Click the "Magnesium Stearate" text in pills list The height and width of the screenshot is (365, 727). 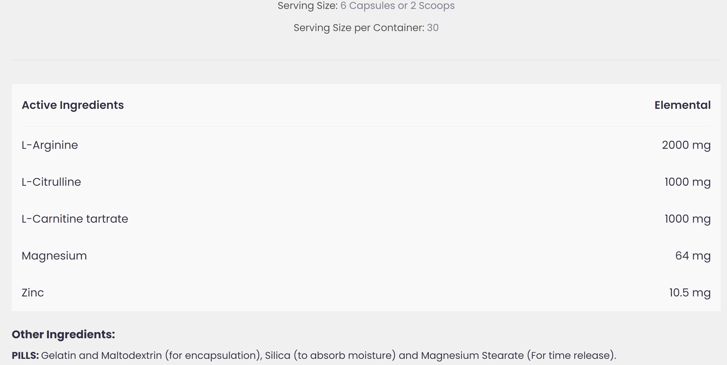472,355
